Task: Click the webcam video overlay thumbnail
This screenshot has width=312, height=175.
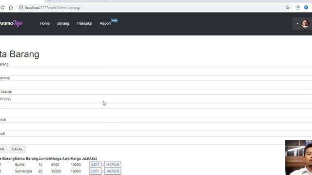Action: (298, 157)
